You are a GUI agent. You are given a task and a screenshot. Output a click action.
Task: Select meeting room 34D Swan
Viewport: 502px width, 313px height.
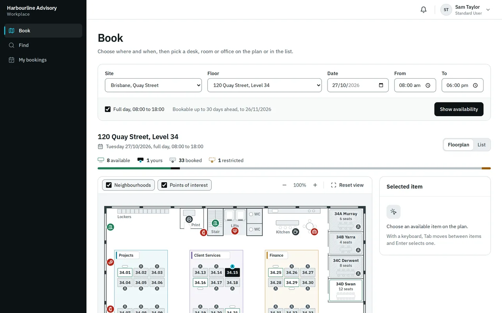346,290
